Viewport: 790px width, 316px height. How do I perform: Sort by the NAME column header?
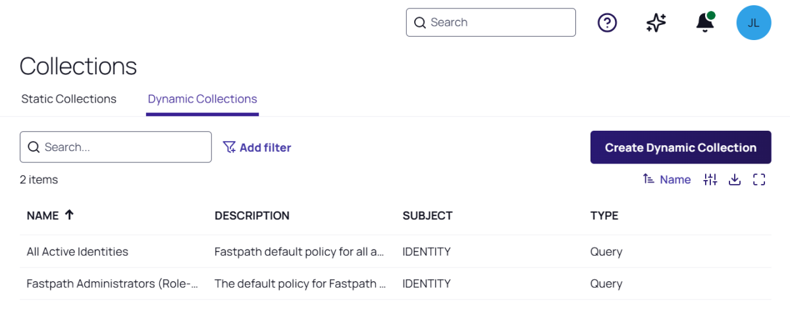tap(43, 215)
